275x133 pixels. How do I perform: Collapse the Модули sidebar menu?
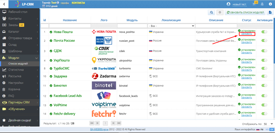20,58
